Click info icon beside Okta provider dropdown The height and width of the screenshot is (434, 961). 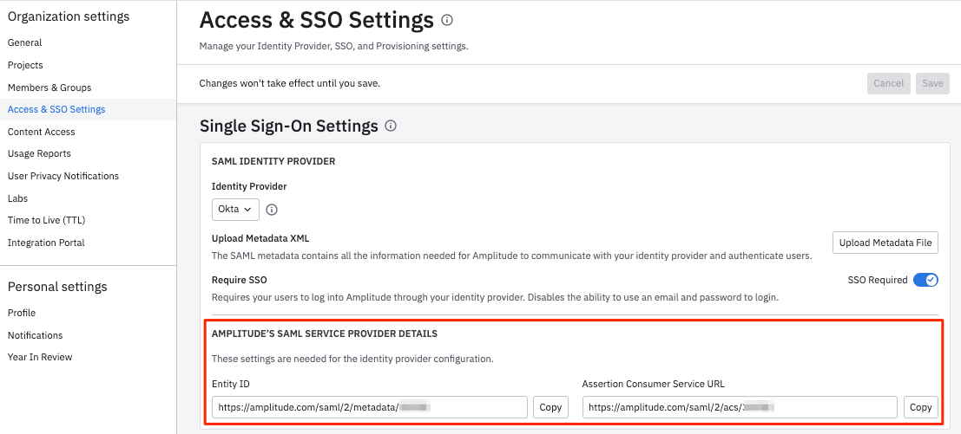(272, 210)
